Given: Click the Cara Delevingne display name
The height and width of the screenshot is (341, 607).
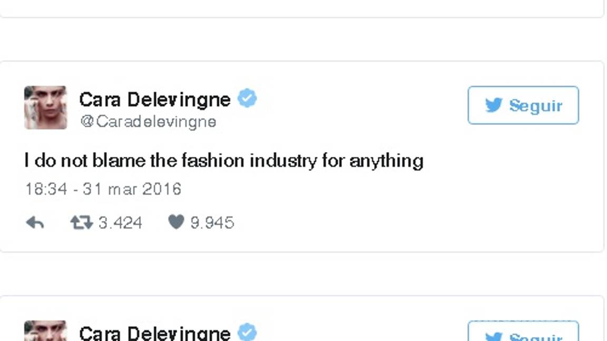Looking at the screenshot, I should click(x=154, y=99).
